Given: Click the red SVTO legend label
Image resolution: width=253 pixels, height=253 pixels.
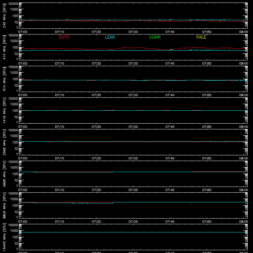Looking at the screenshot, I should [x=64, y=37].
